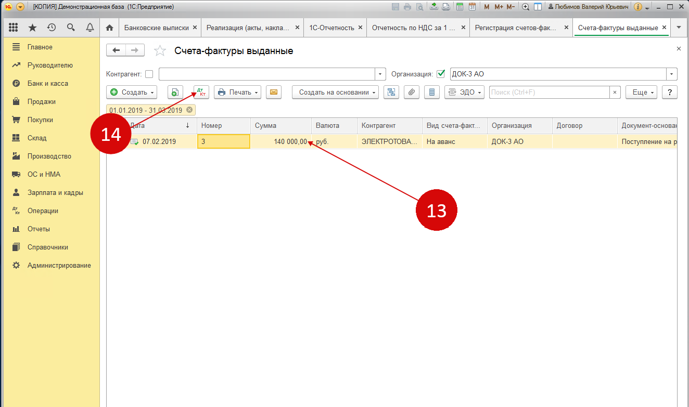Image resolution: width=689 pixels, height=407 pixels.
Task: Select the ЭЛЕКТРОТОВА... contractor cell
Action: (389, 141)
